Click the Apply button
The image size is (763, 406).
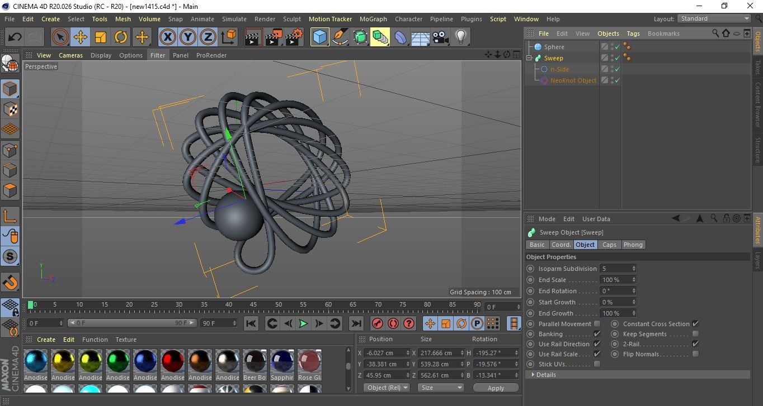(x=496, y=388)
